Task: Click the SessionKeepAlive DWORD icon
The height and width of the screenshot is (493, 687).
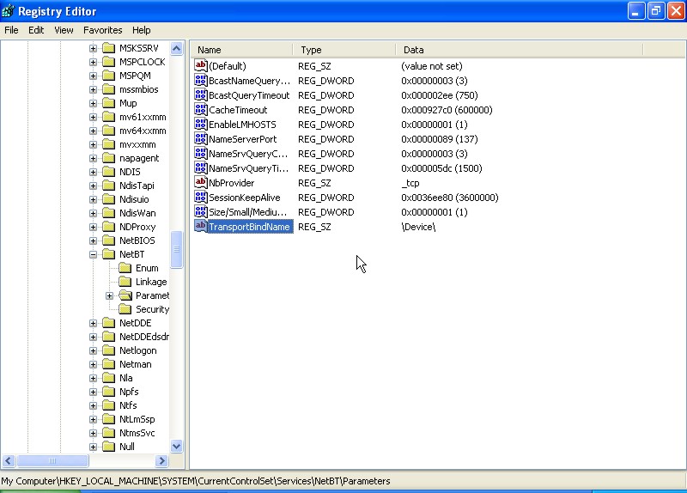Action: [x=201, y=198]
